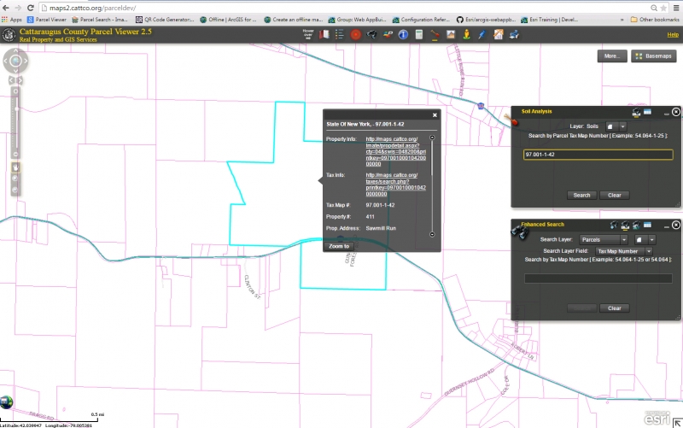
Task: Click the Enhanced Search tax map input field
Action: click(x=598, y=278)
